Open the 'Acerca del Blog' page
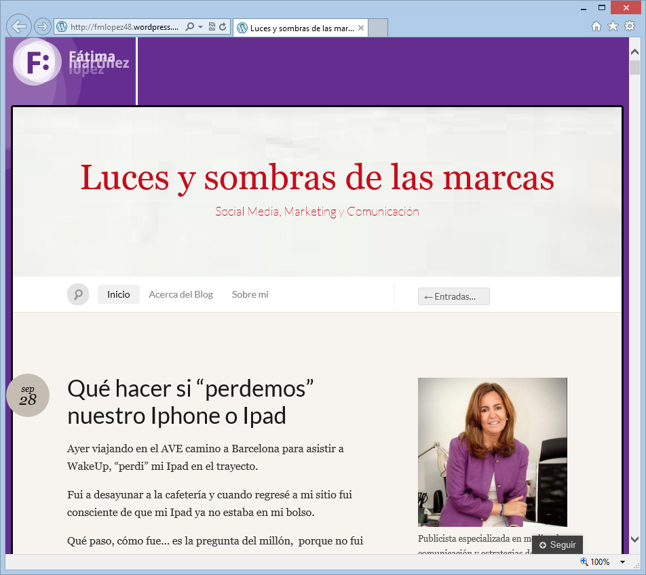The image size is (646, 575). (x=181, y=294)
